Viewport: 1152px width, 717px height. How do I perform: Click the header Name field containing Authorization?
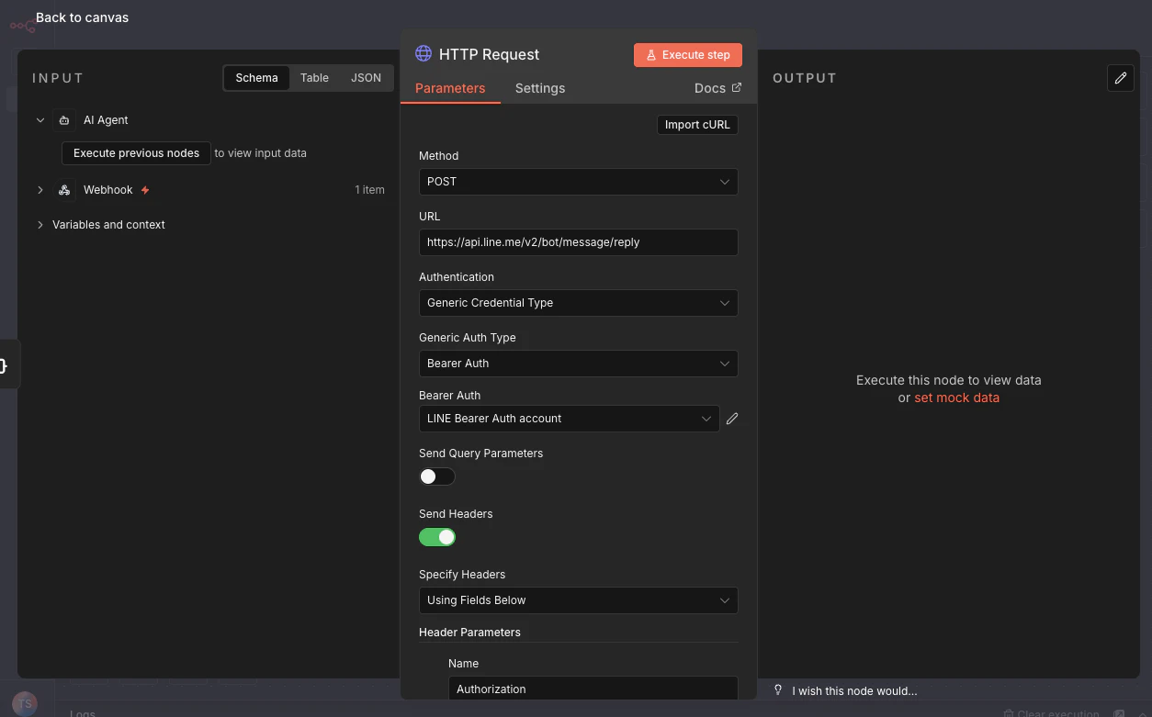coord(593,689)
